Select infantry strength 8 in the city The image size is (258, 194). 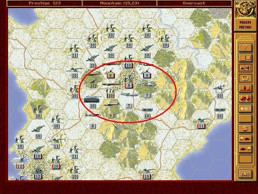129,82
